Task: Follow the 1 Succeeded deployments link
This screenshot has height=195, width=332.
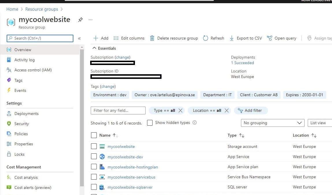Action: tap(242, 63)
